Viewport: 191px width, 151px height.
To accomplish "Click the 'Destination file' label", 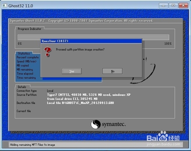I will (26, 103).
